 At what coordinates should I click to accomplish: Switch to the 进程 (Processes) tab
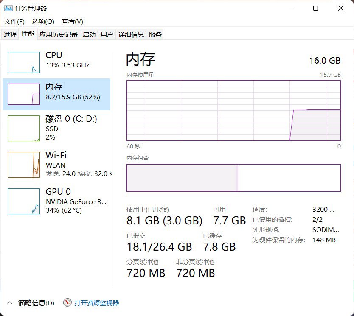[x=10, y=34]
